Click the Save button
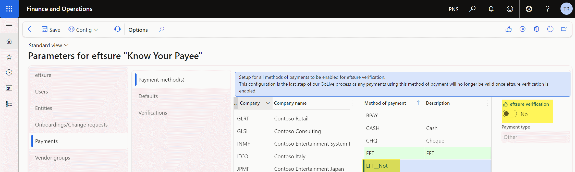This screenshot has height=172, width=575. click(x=51, y=30)
